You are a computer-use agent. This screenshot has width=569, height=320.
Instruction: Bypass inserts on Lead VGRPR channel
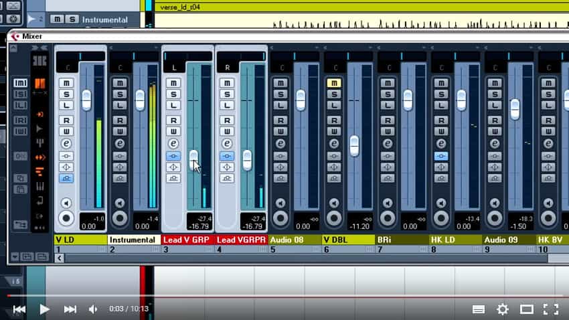click(227, 157)
